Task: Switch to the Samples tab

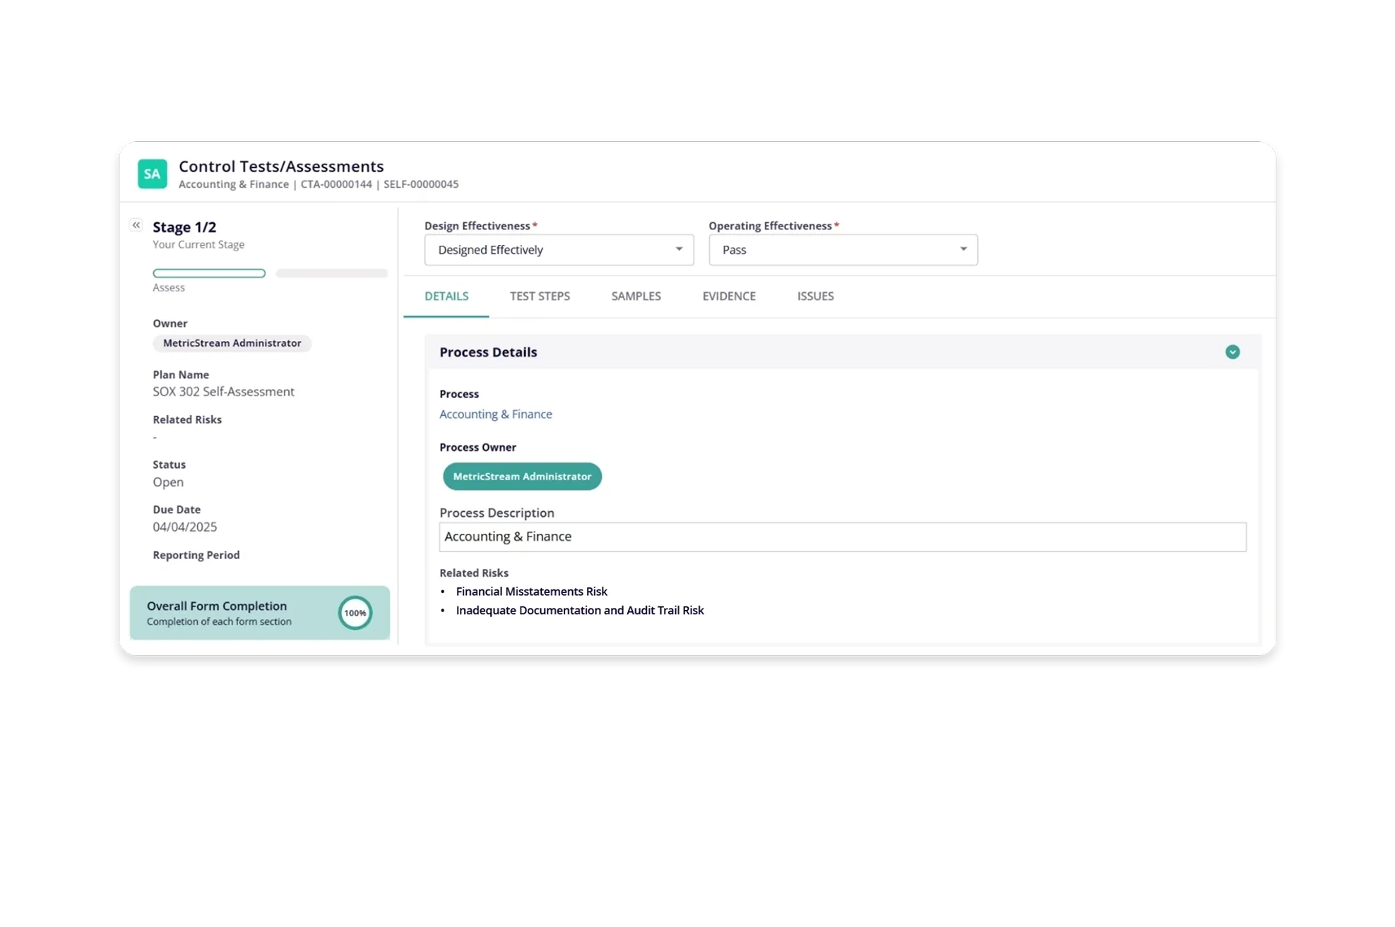Action: 636,297
